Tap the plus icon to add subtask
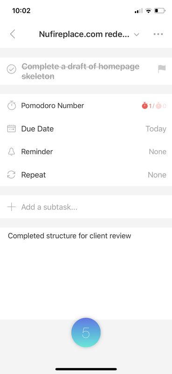 pos(11,207)
